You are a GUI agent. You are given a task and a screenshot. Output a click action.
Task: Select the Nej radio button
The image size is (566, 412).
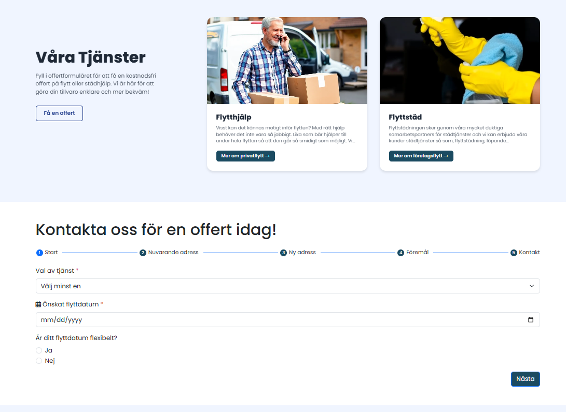coord(39,361)
